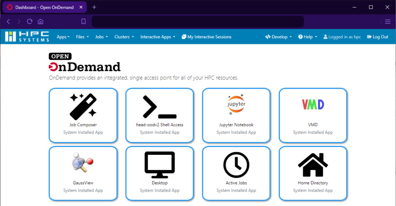The width and height of the screenshot is (396, 206).
Task: Click the Jupyter Notebook label text
Action: [236, 125]
